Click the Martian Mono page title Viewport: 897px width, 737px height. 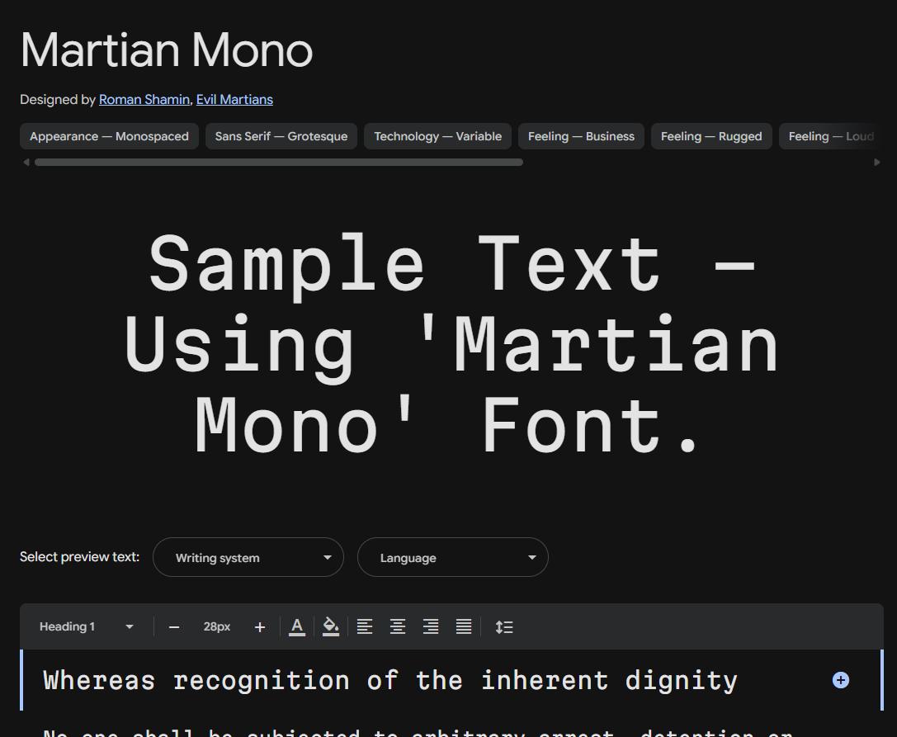167,50
